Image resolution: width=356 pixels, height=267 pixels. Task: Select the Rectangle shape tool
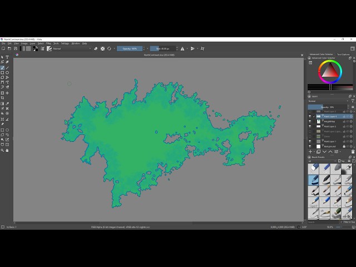click(x=2, y=73)
